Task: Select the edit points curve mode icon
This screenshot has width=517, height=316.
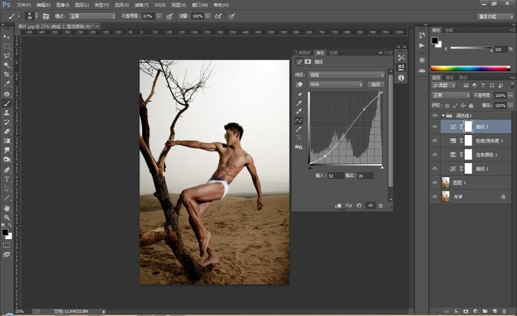Action: point(299,121)
